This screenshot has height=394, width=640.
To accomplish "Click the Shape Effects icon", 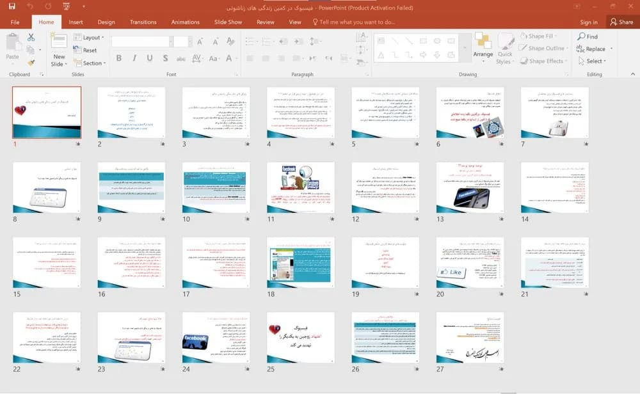I will click(524, 61).
